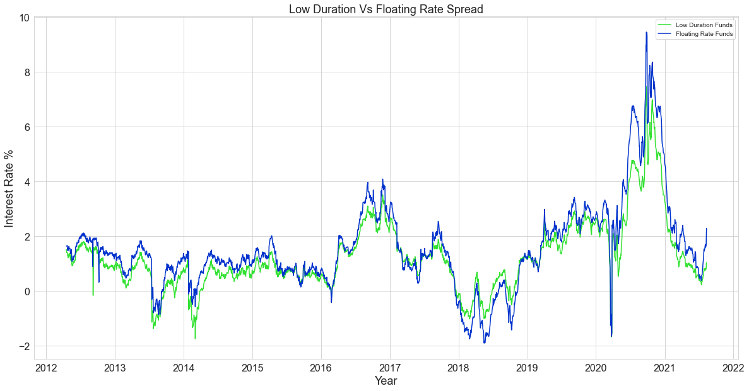The height and width of the screenshot is (391, 749).
Task: Click the 'Year' x-axis label
Action: tap(386, 381)
